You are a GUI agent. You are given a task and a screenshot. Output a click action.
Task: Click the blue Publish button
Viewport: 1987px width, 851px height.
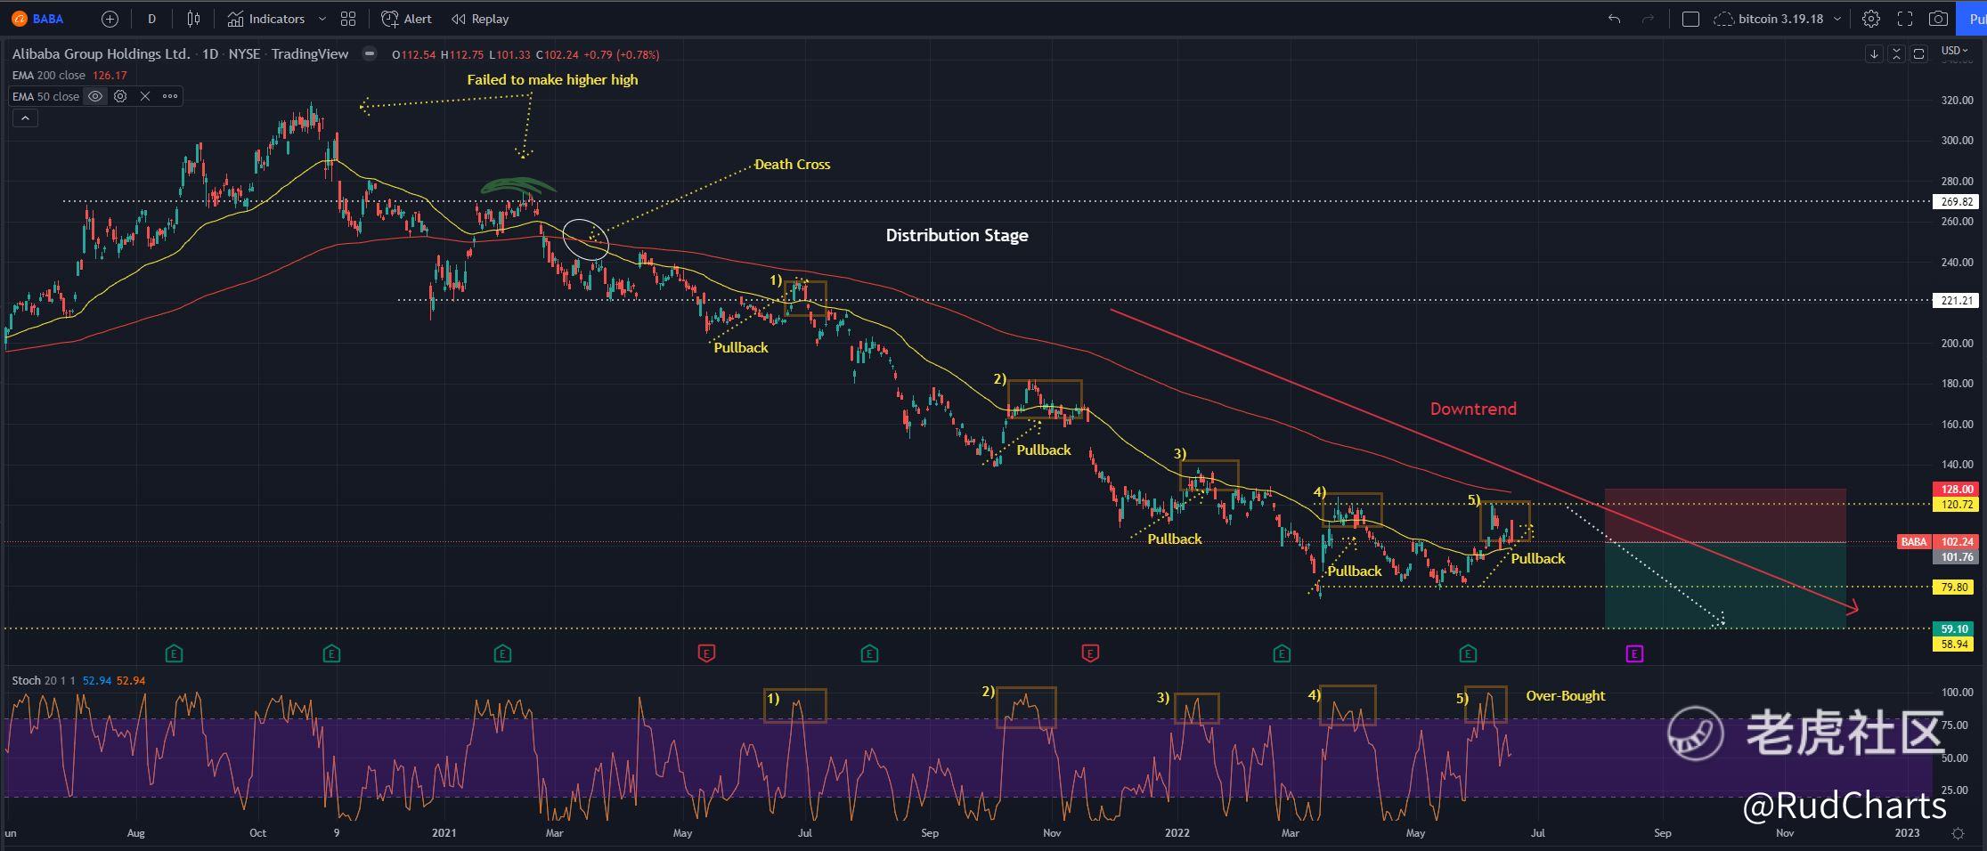pyautogui.click(x=1972, y=19)
